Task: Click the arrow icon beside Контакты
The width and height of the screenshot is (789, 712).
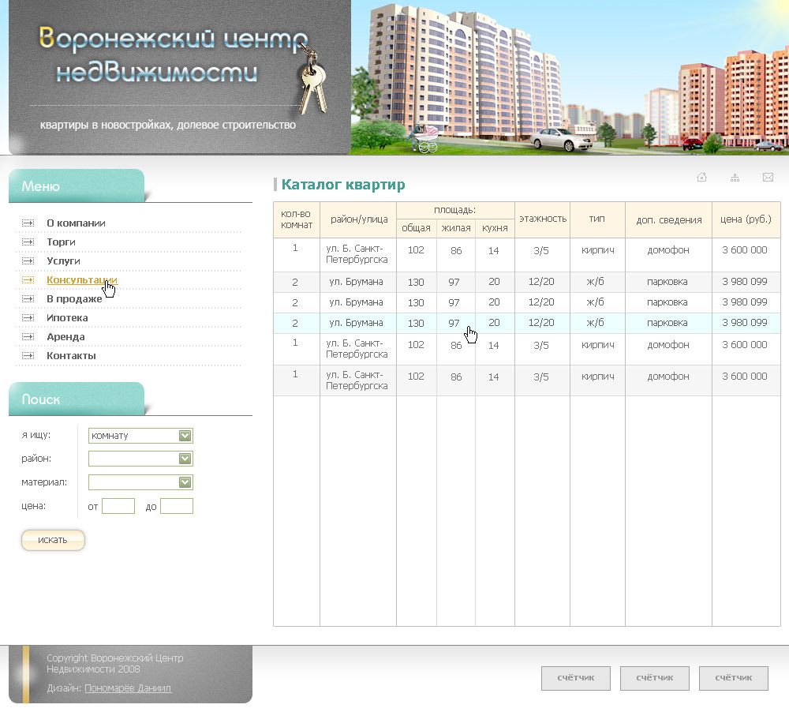Action: (28, 356)
